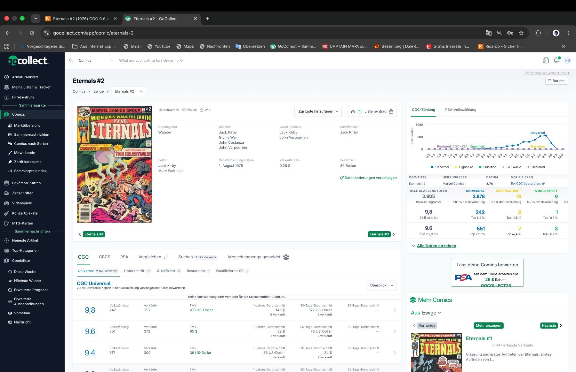Switch to the Ricardo Eternals #2 CGC 9.6 tab
Screen dimensions: 576x372
81,19
